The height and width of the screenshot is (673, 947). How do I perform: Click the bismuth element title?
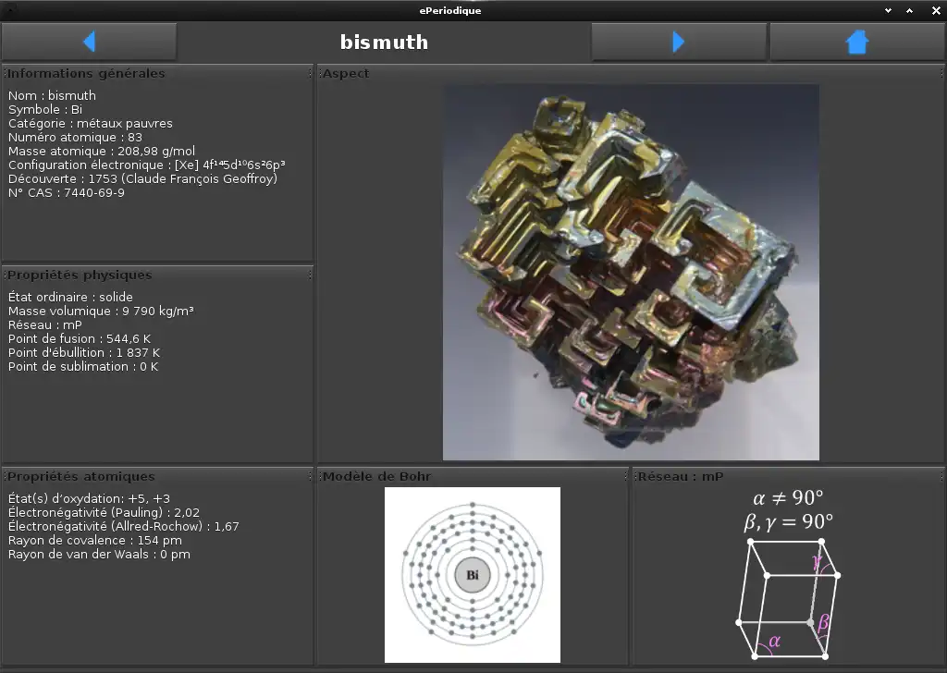[384, 42]
